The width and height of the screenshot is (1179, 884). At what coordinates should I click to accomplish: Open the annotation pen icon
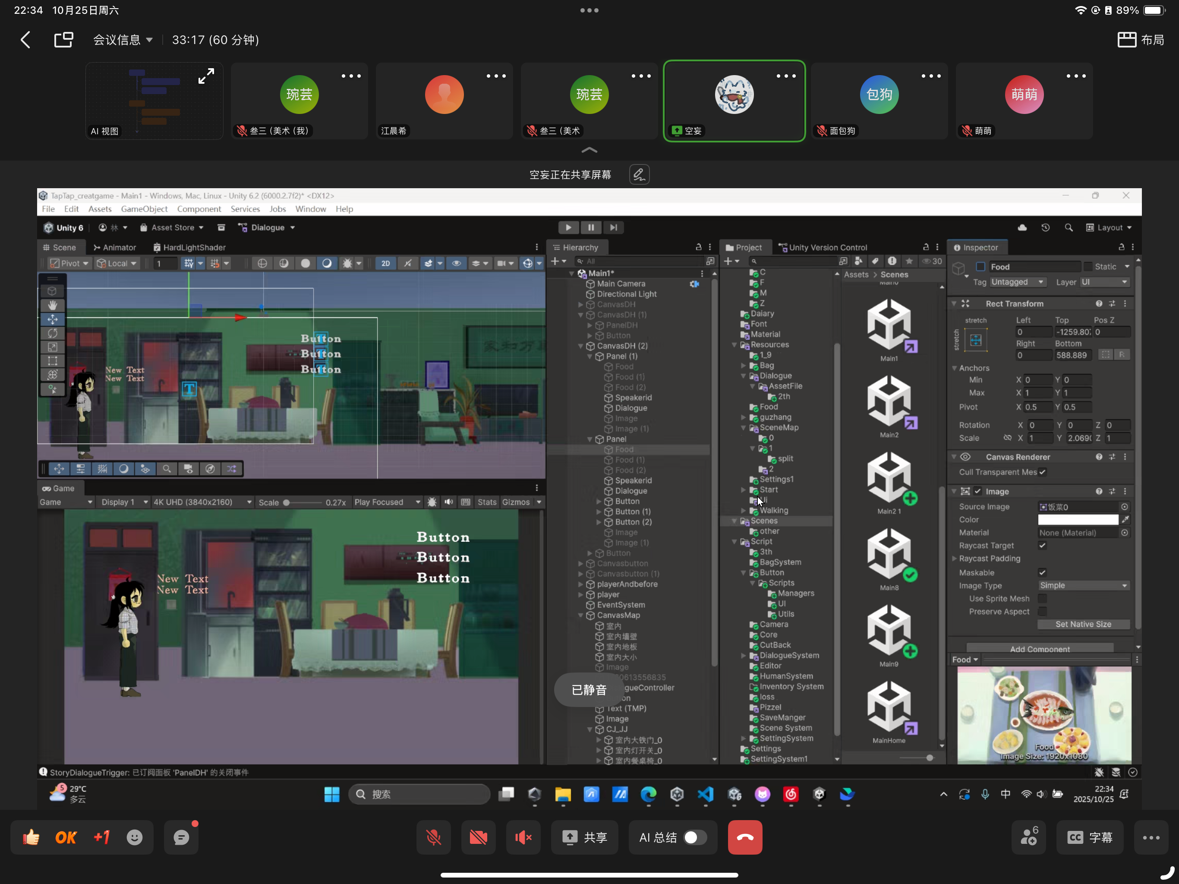[x=639, y=175]
